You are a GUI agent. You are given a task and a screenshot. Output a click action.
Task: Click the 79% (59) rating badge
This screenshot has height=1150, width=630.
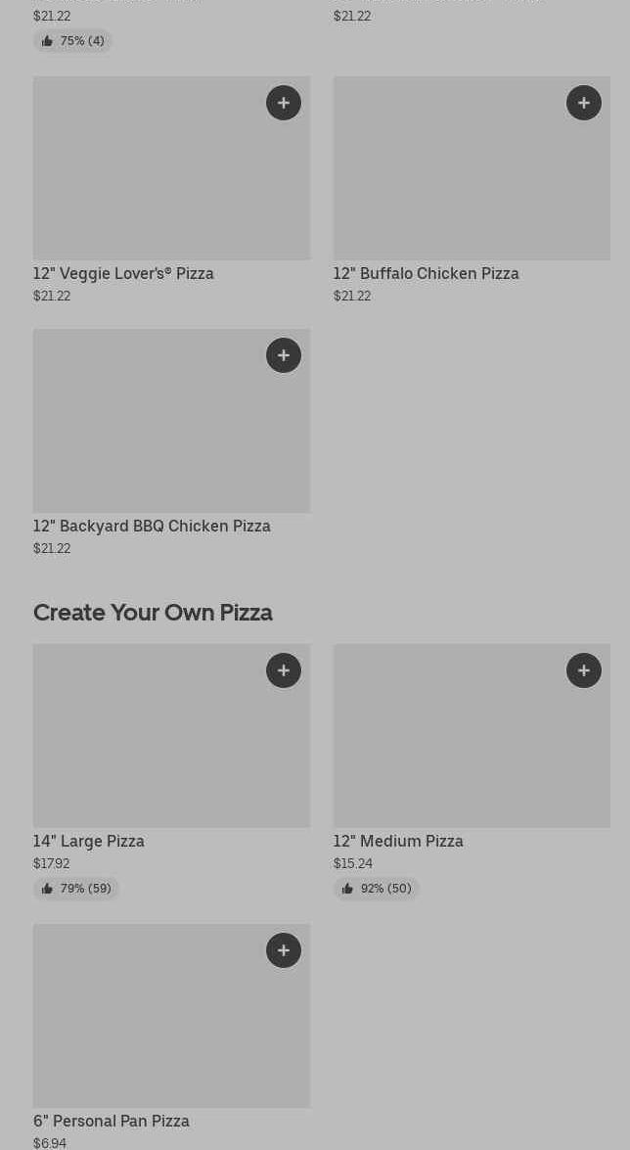point(76,889)
